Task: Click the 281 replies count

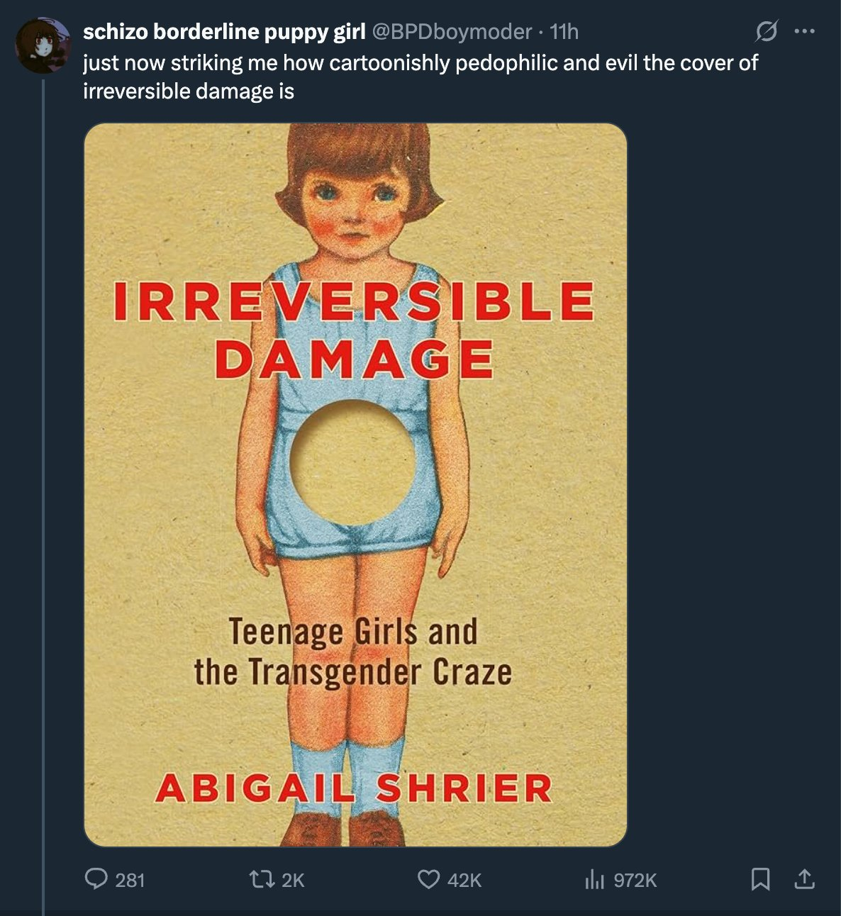Action: 130,881
